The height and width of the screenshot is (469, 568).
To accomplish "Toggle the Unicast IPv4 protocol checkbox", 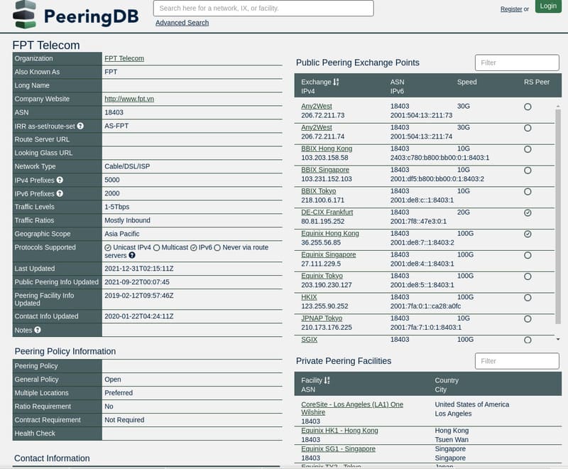I will pyautogui.click(x=106, y=247).
